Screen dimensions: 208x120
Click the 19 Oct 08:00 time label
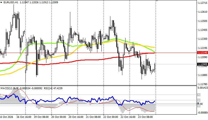(41, 117)
